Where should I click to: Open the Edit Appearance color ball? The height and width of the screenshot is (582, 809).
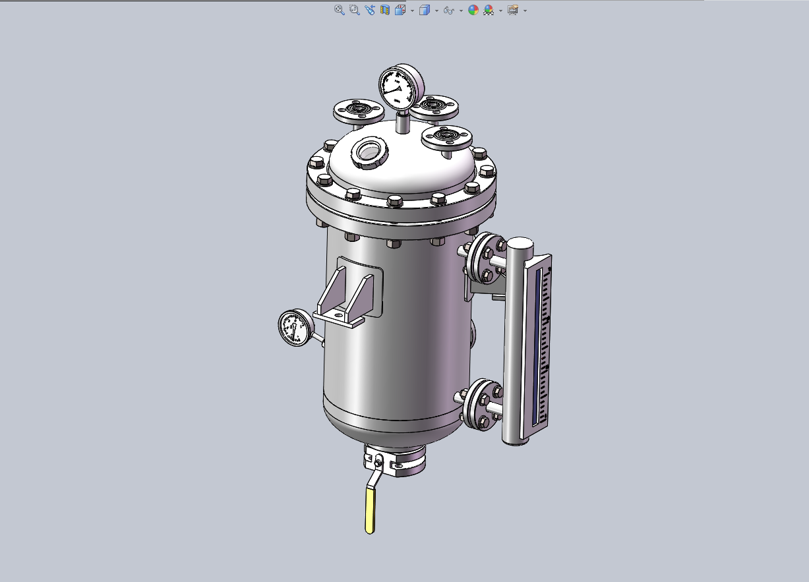473,10
